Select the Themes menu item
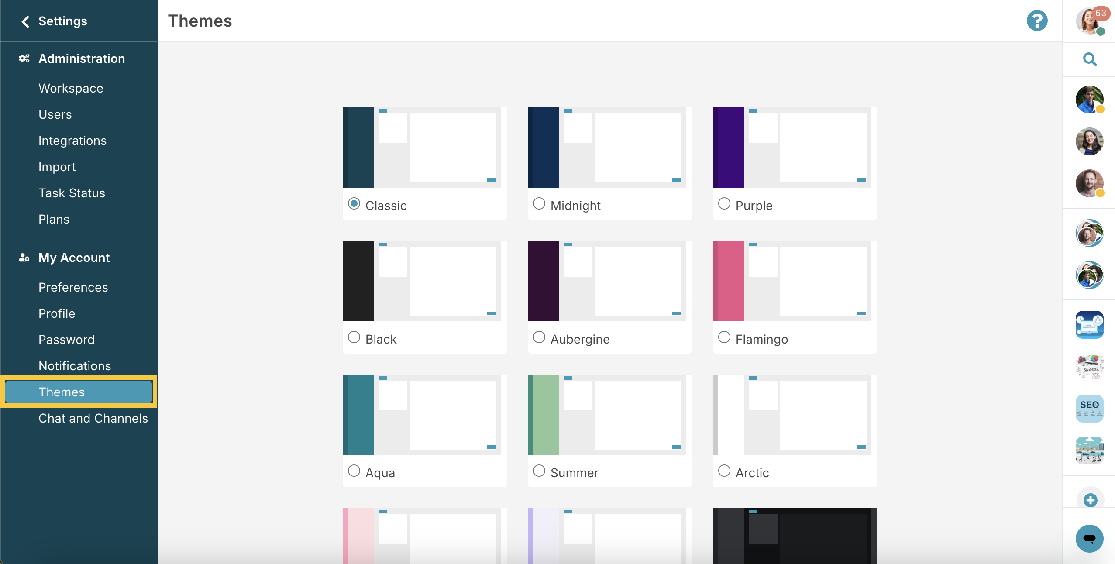1115x564 pixels. [79, 392]
